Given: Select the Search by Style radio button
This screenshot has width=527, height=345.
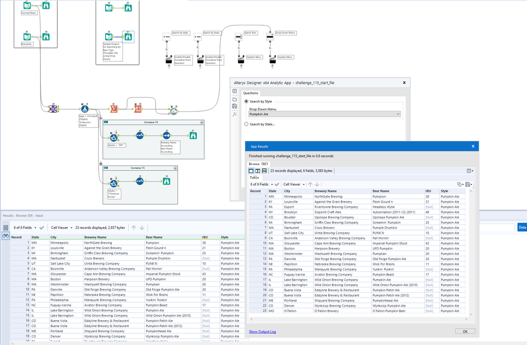Looking at the screenshot, I should (x=246, y=101).
